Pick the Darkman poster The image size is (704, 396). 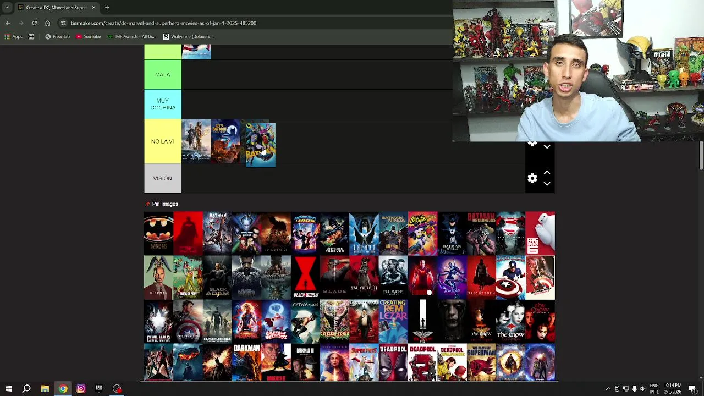click(x=246, y=362)
